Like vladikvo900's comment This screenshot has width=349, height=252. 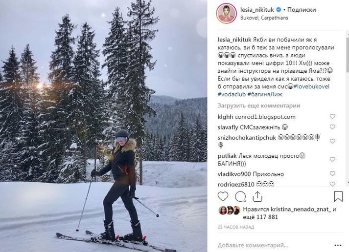(x=332, y=174)
